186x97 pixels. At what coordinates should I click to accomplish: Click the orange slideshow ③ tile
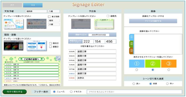tap(169, 64)
